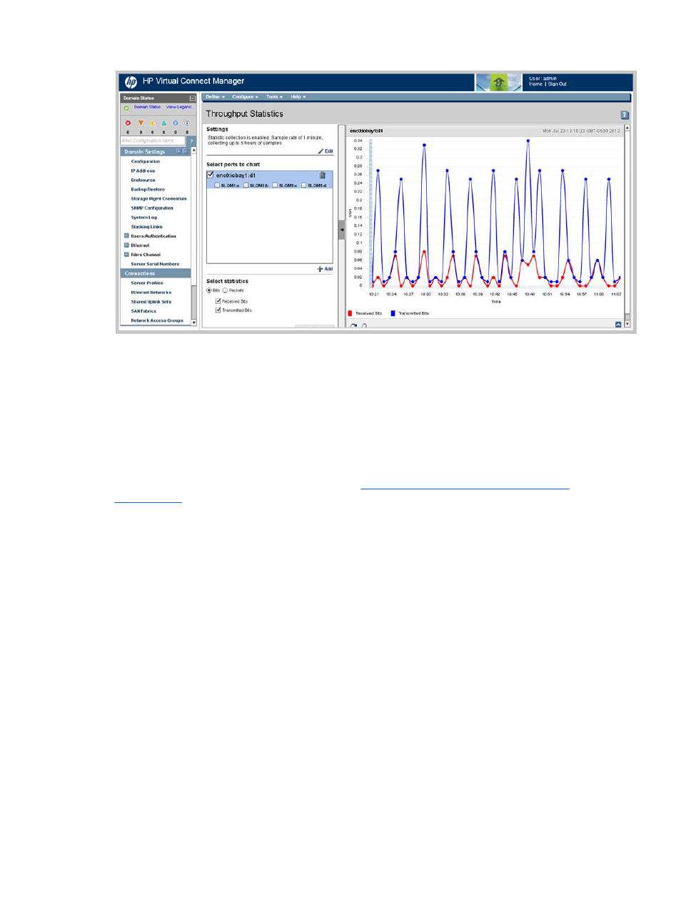Viewport: 681px width, 906px height.
Task: Open Ethernet Networks under Connections
Action: (151, 292)
